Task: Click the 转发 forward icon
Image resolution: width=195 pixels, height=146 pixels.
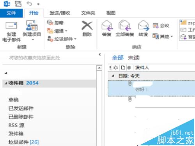Action: point(144,26)
